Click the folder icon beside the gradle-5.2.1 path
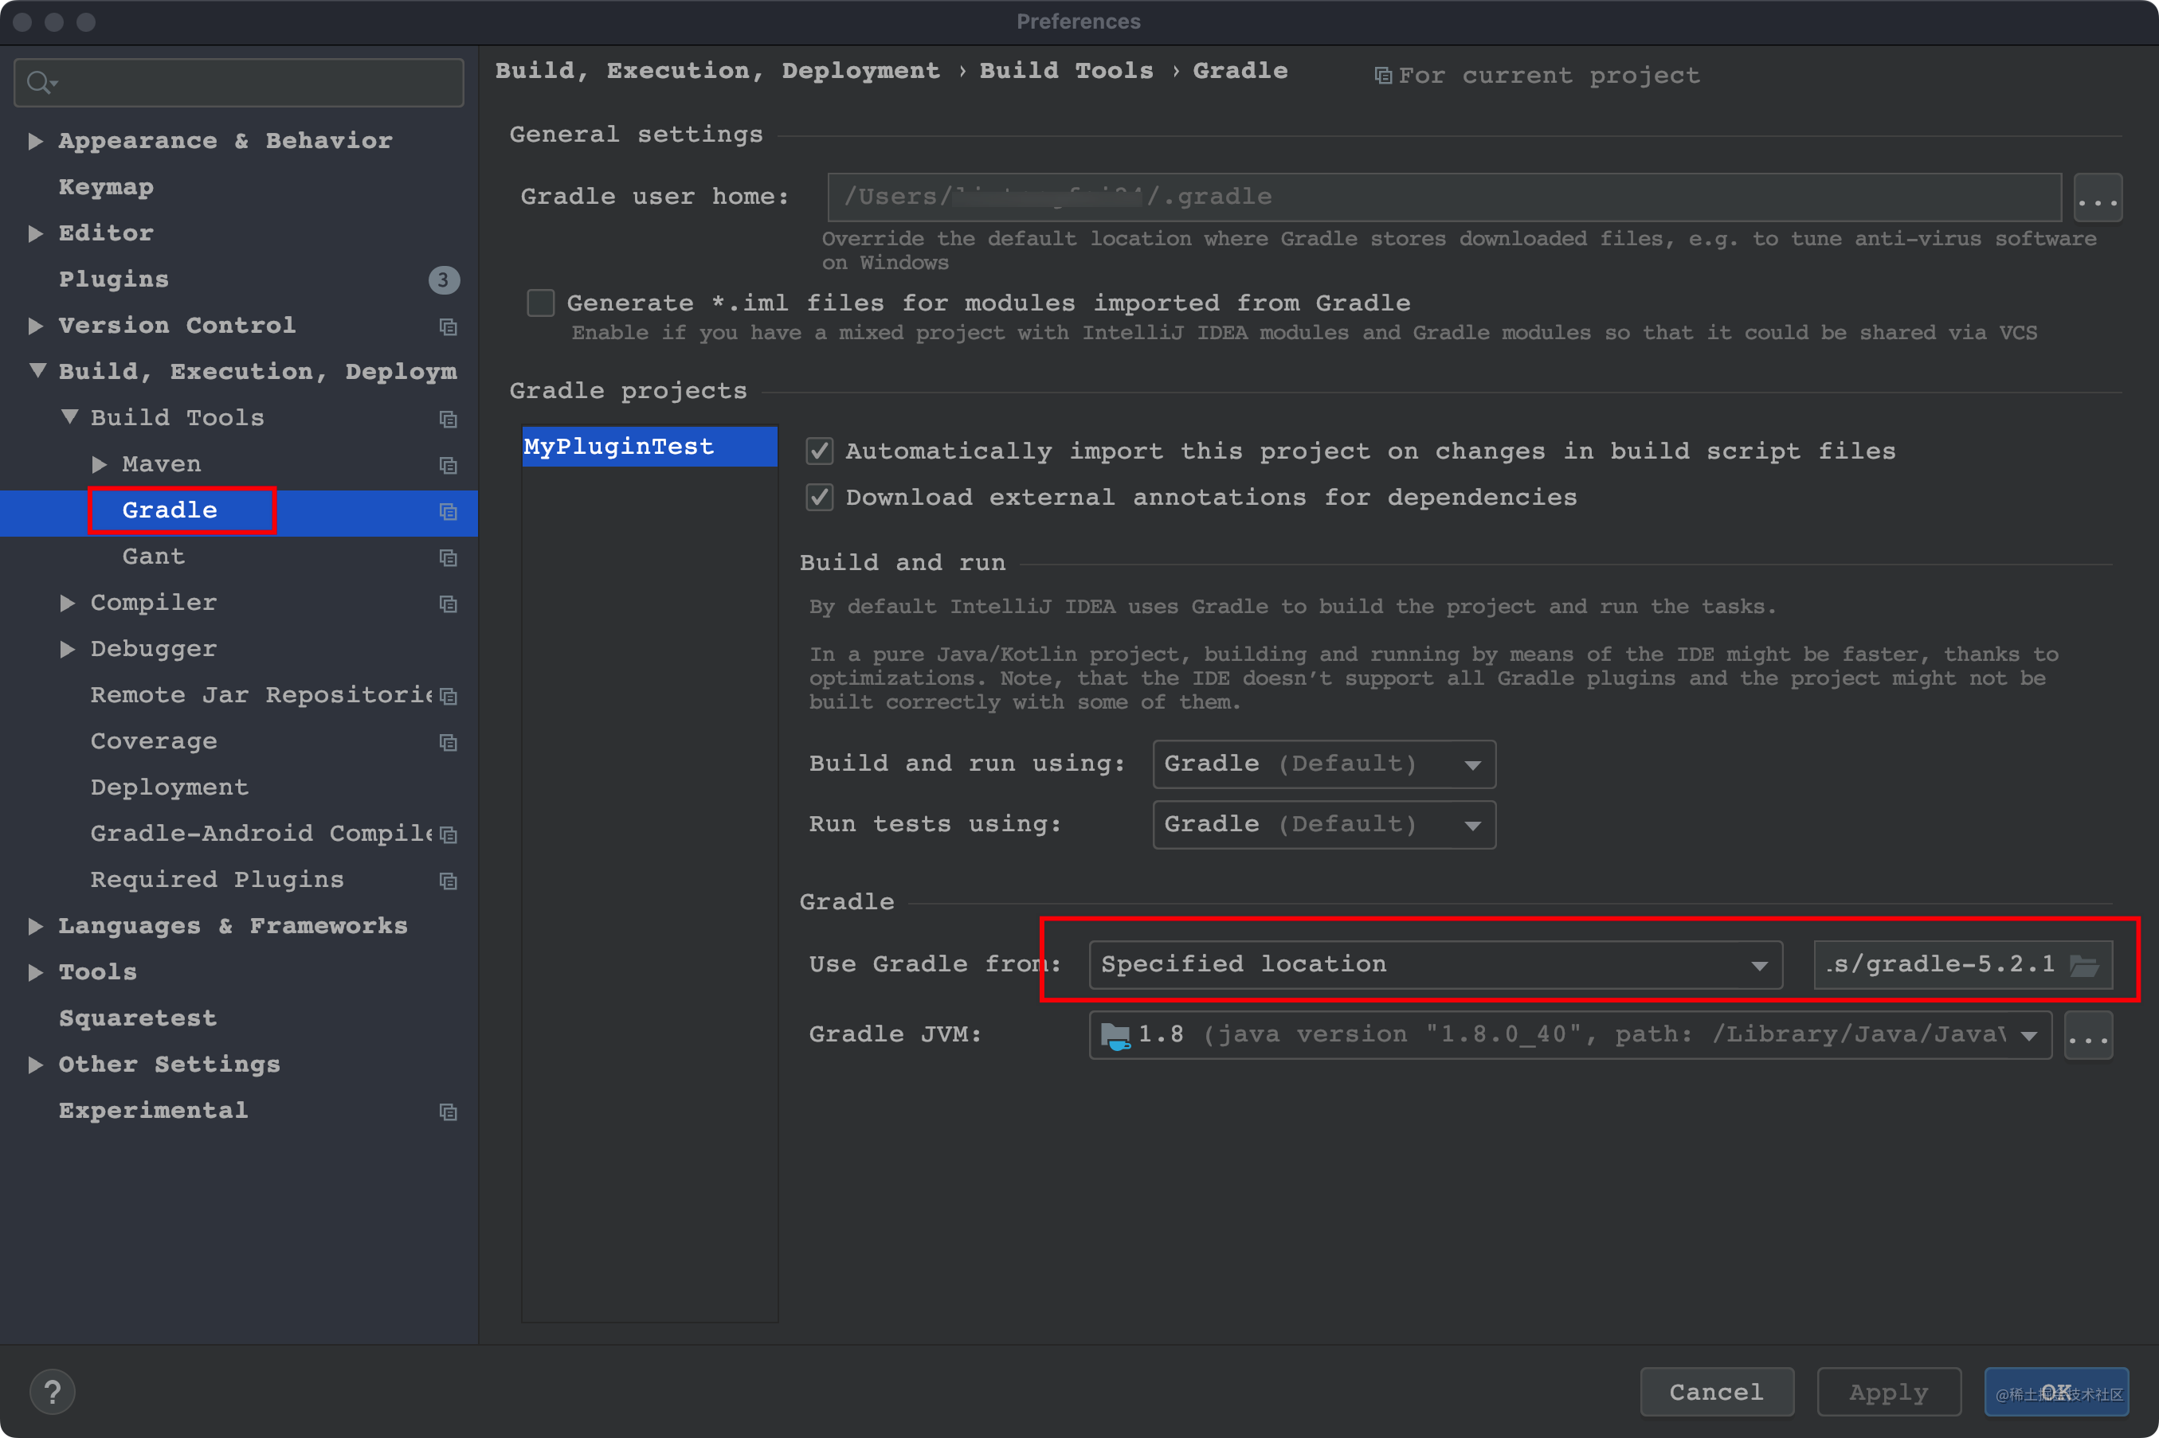The width and height of the screenshot is (2159, 1438). click(2085, 964)
